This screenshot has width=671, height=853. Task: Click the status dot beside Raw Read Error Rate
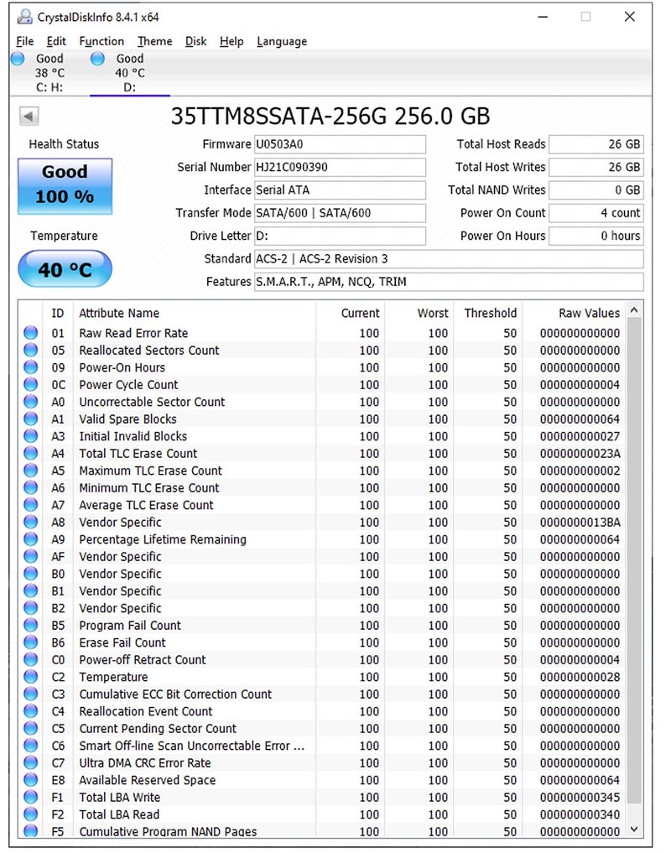tap(31, 333)
